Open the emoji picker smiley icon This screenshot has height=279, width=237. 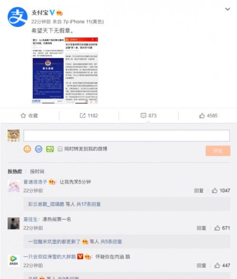click(27, 149)
